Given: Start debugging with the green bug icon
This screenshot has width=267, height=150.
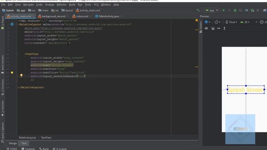Looking at the screenshot, I should tap(235, 10).
